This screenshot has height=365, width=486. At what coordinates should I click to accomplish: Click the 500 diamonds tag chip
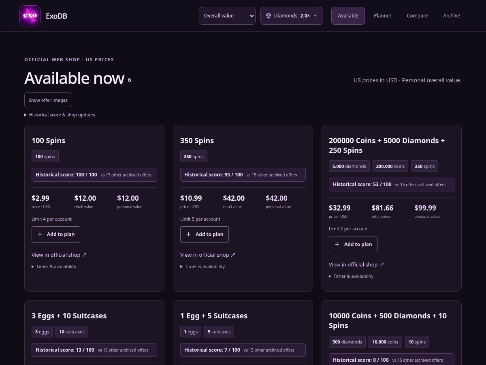click(x=347, y=341)
